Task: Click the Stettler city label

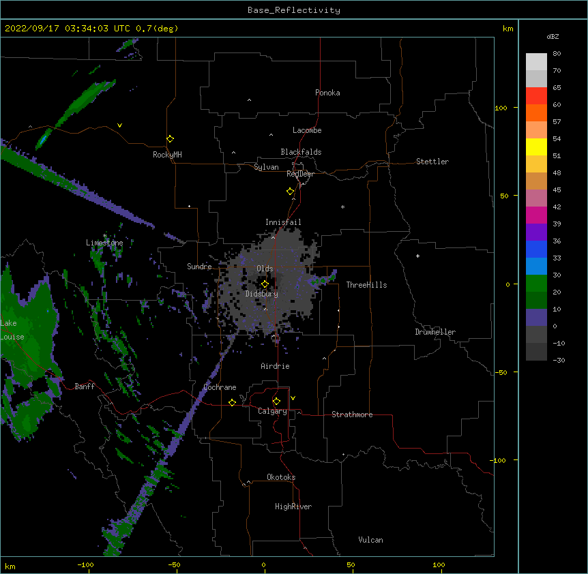Action: 432,162
